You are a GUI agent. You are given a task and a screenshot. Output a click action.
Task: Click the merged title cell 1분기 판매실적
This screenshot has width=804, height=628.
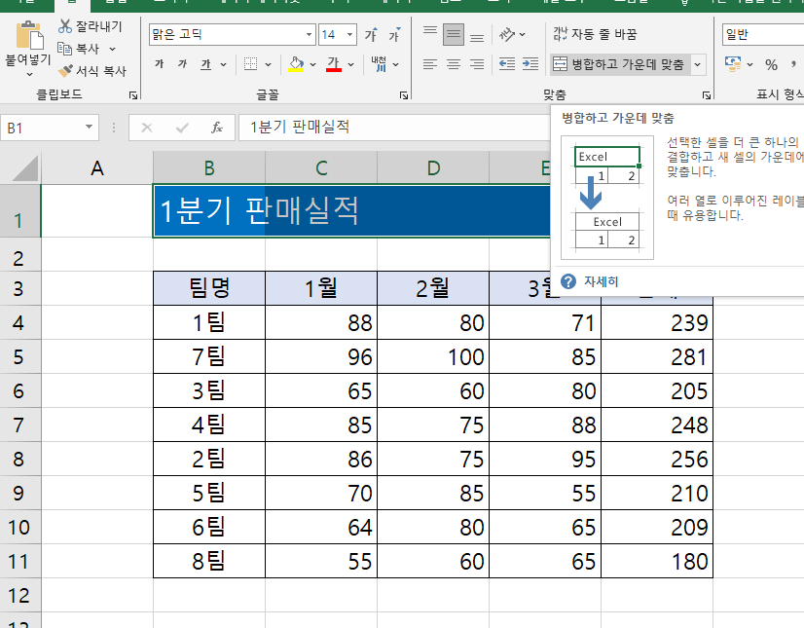[351, 211]
